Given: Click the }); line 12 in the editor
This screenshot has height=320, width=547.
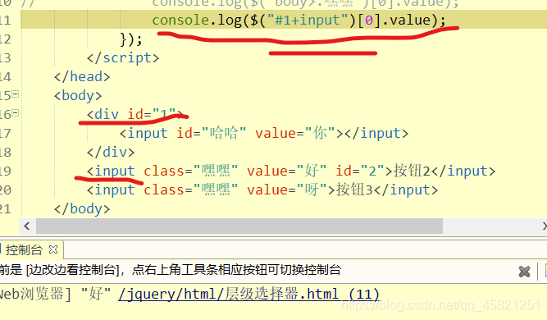Looking at the screenshot, I should (x=131, y=39).
